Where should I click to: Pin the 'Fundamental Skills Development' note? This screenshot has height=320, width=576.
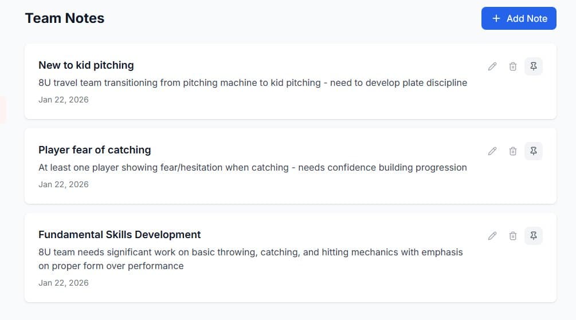(534, 236)
